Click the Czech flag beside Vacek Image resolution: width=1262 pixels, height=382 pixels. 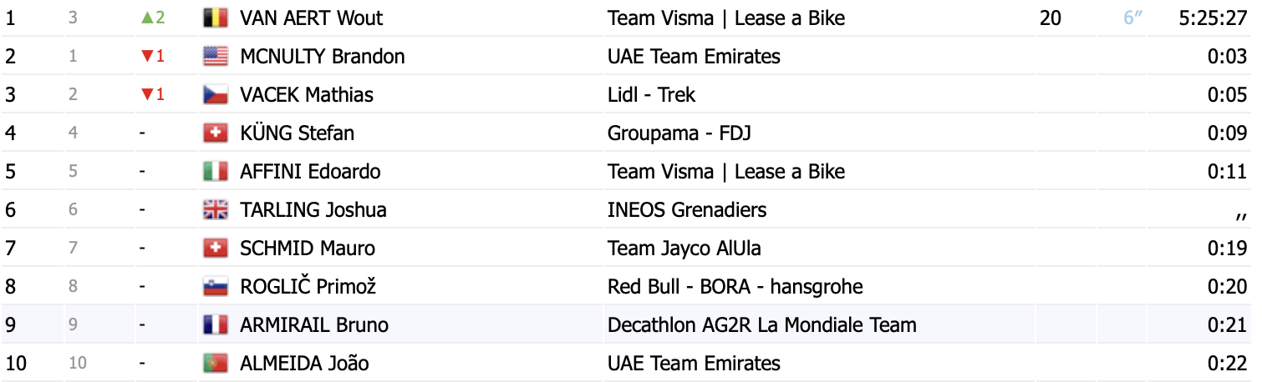pos(216,95)
